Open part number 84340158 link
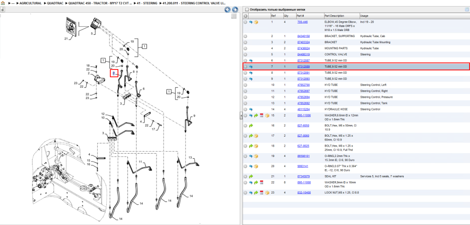 coord(303,36)
